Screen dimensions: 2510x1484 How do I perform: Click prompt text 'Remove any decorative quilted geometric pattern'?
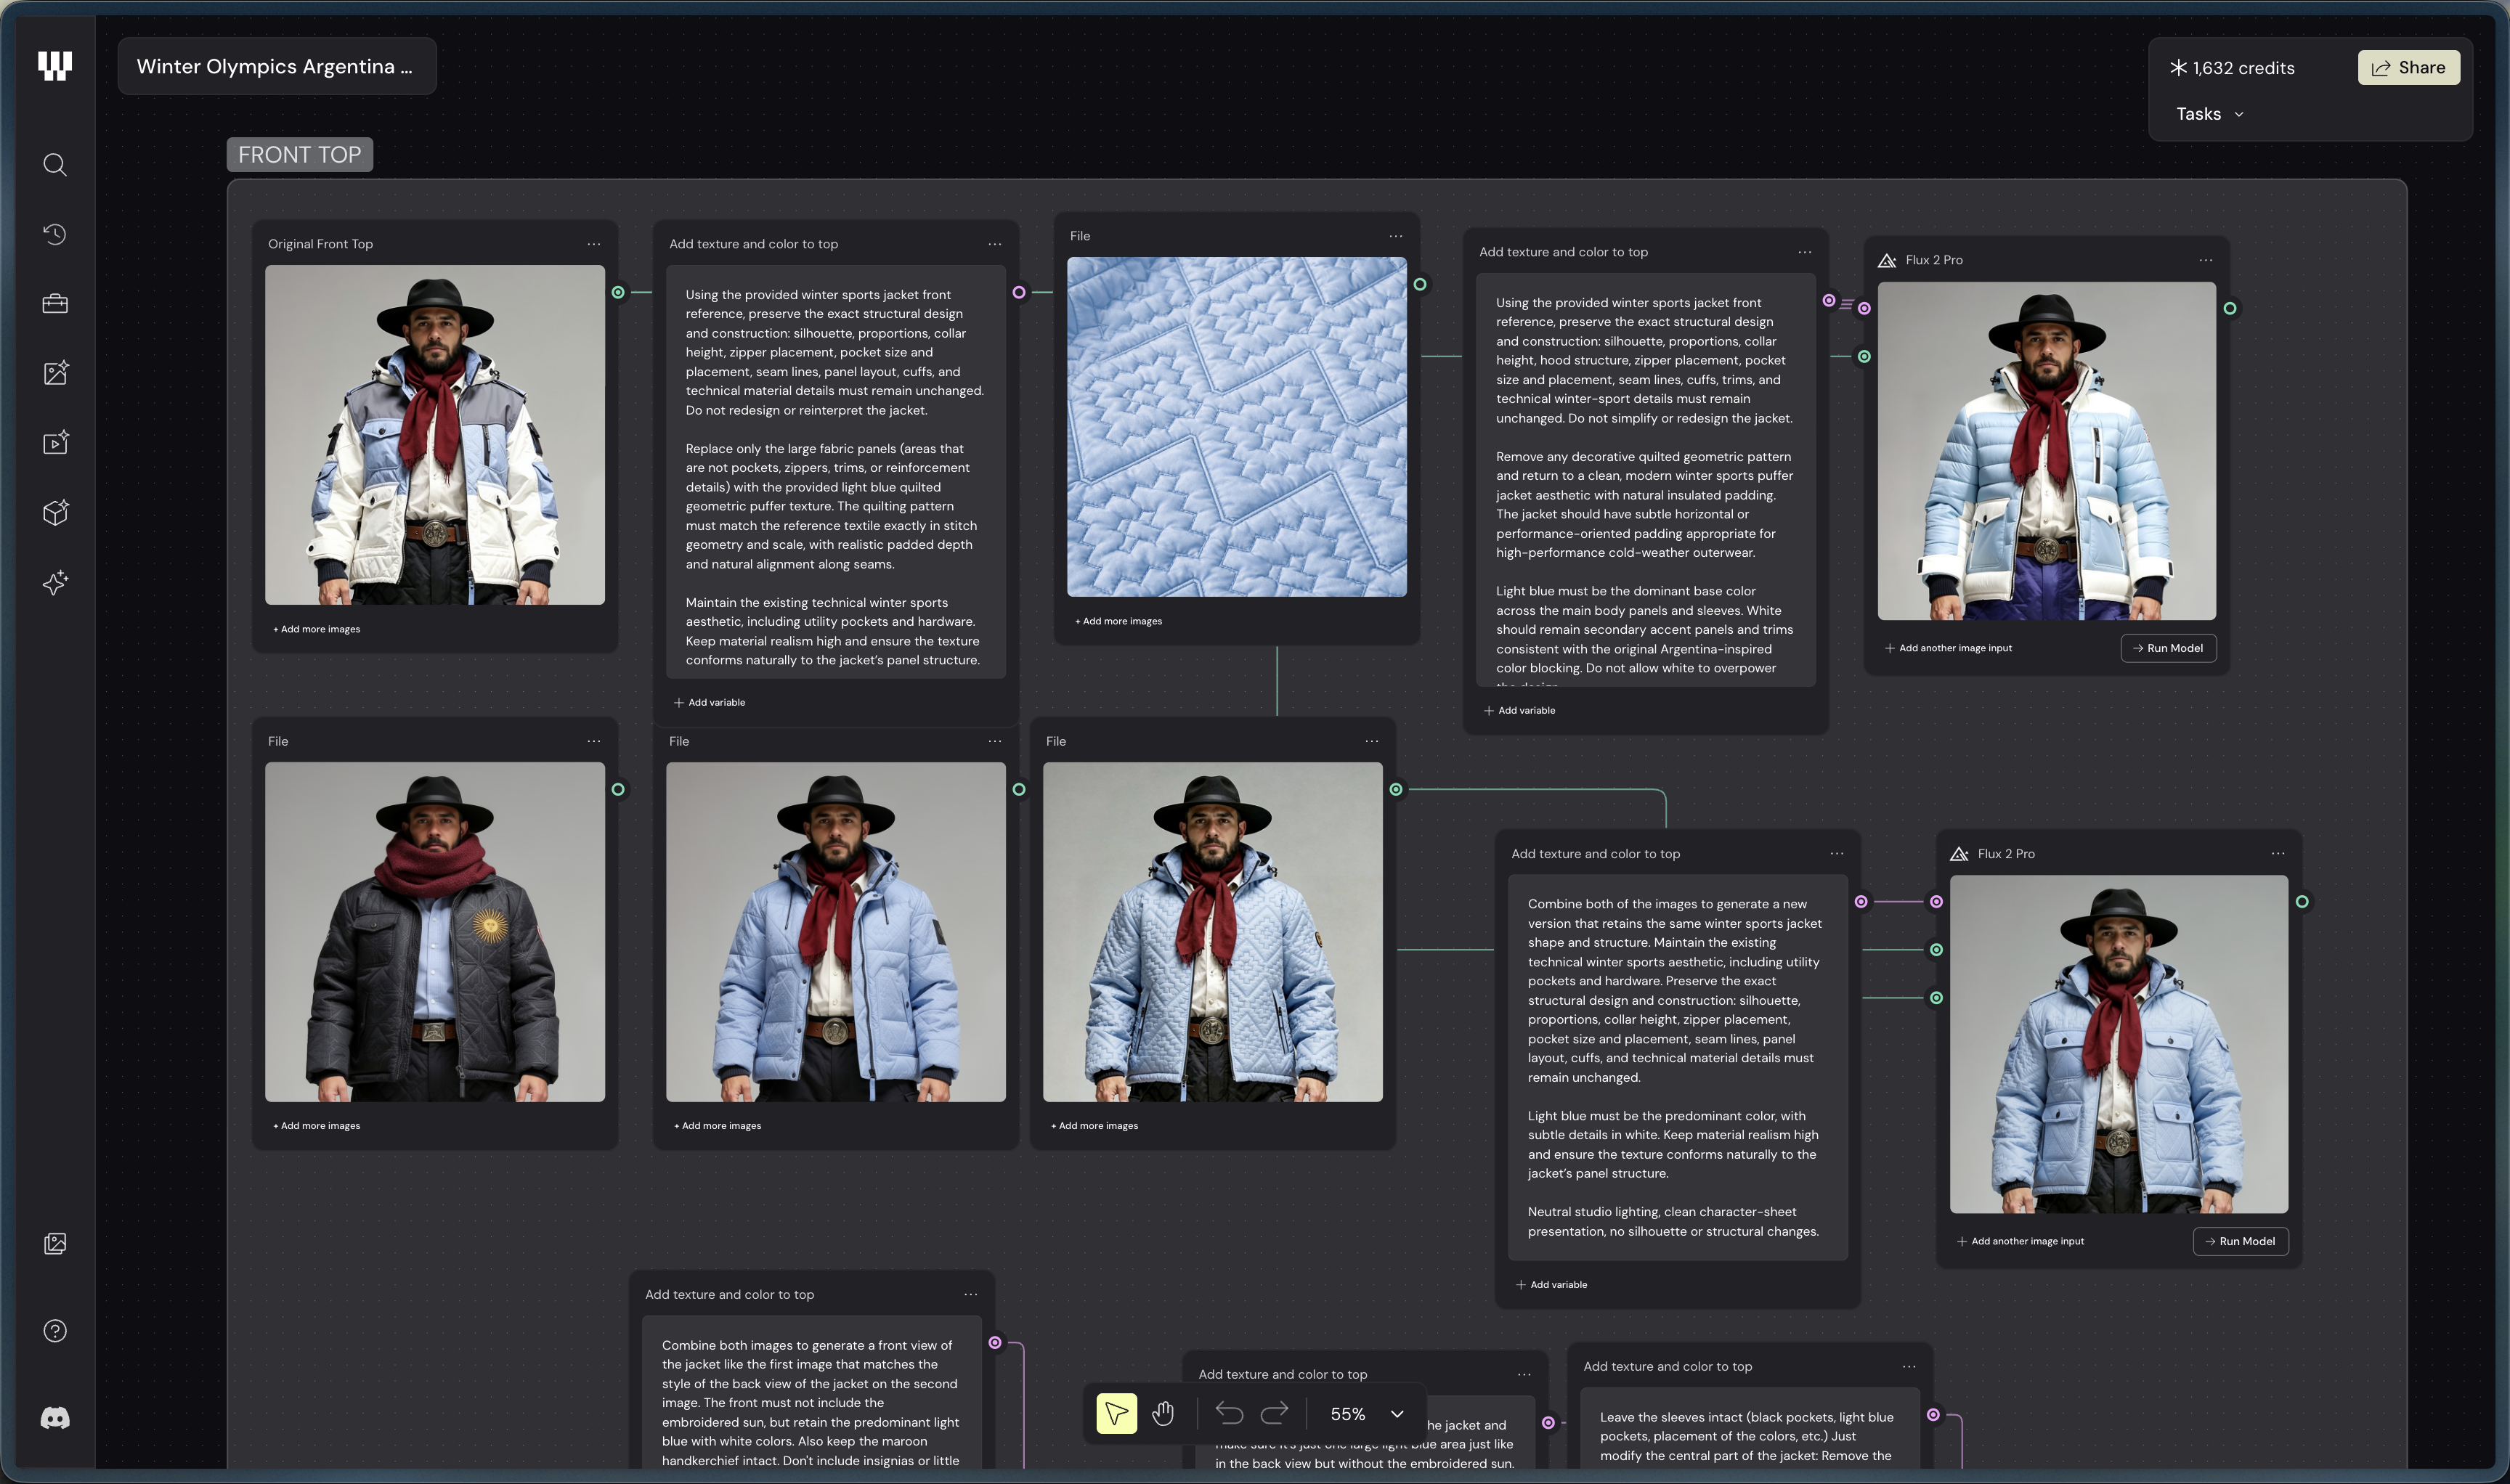(1644, 456)
